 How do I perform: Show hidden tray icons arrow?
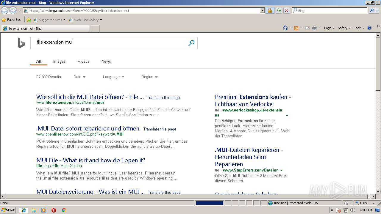click(332, 210)
